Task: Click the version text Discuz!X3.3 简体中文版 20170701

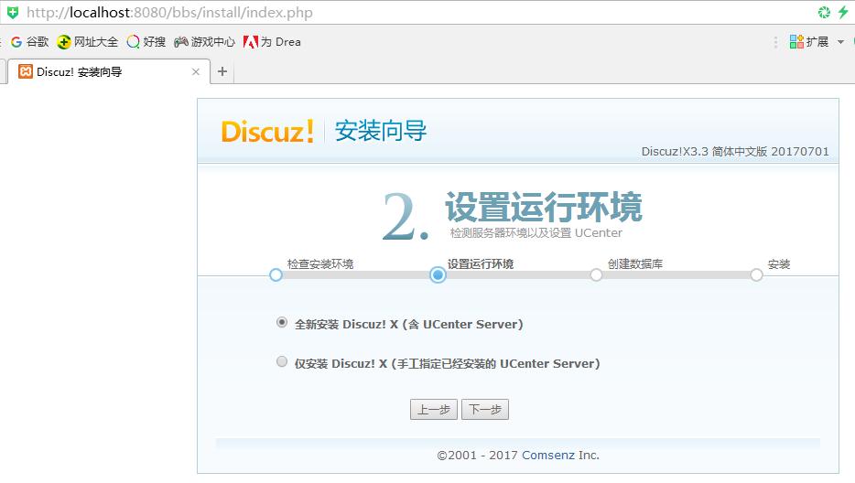Action: click(x=735, y=152)
